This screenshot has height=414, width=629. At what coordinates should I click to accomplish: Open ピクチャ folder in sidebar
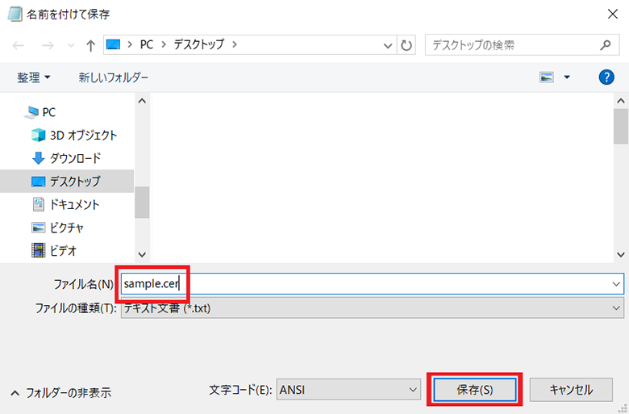[67, 228]
